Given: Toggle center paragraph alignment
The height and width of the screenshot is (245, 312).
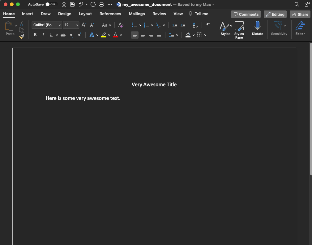Looking at the screenshot, I should [143, 35].
